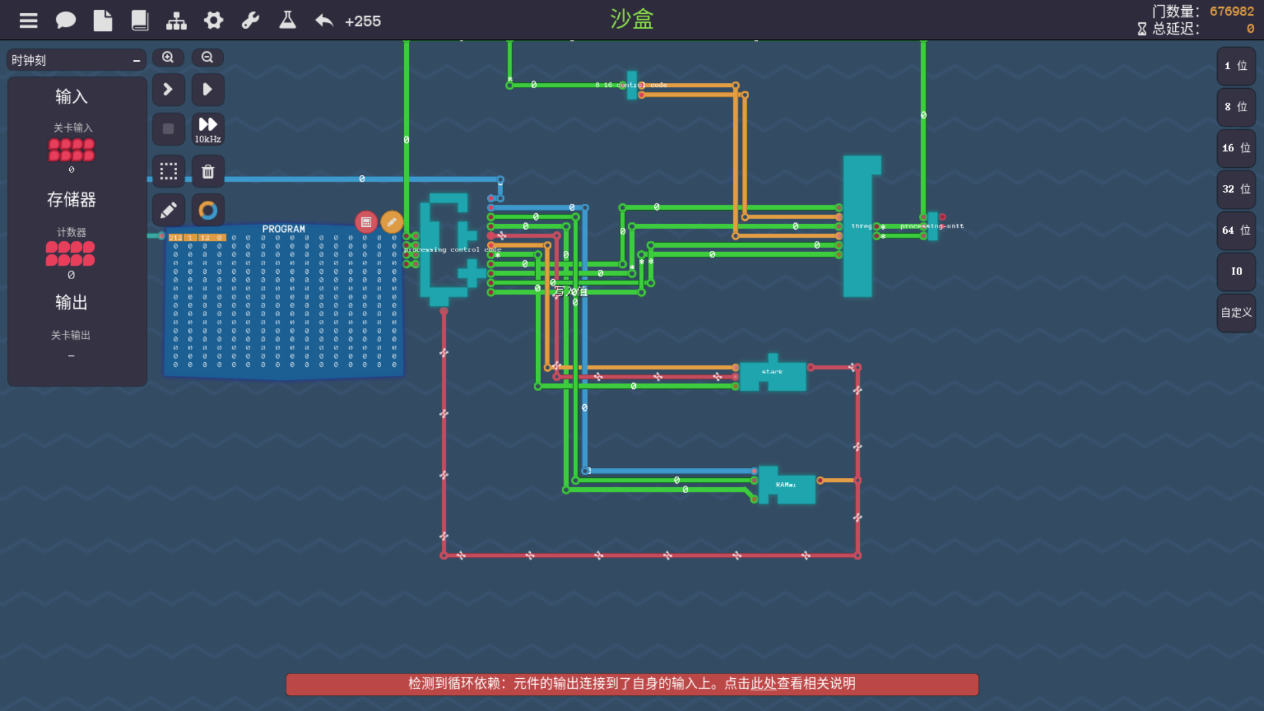Click the 存储器 section heading
This screenshot has width=1264, height=711.
pyautogui.click(x=71, y=199)
